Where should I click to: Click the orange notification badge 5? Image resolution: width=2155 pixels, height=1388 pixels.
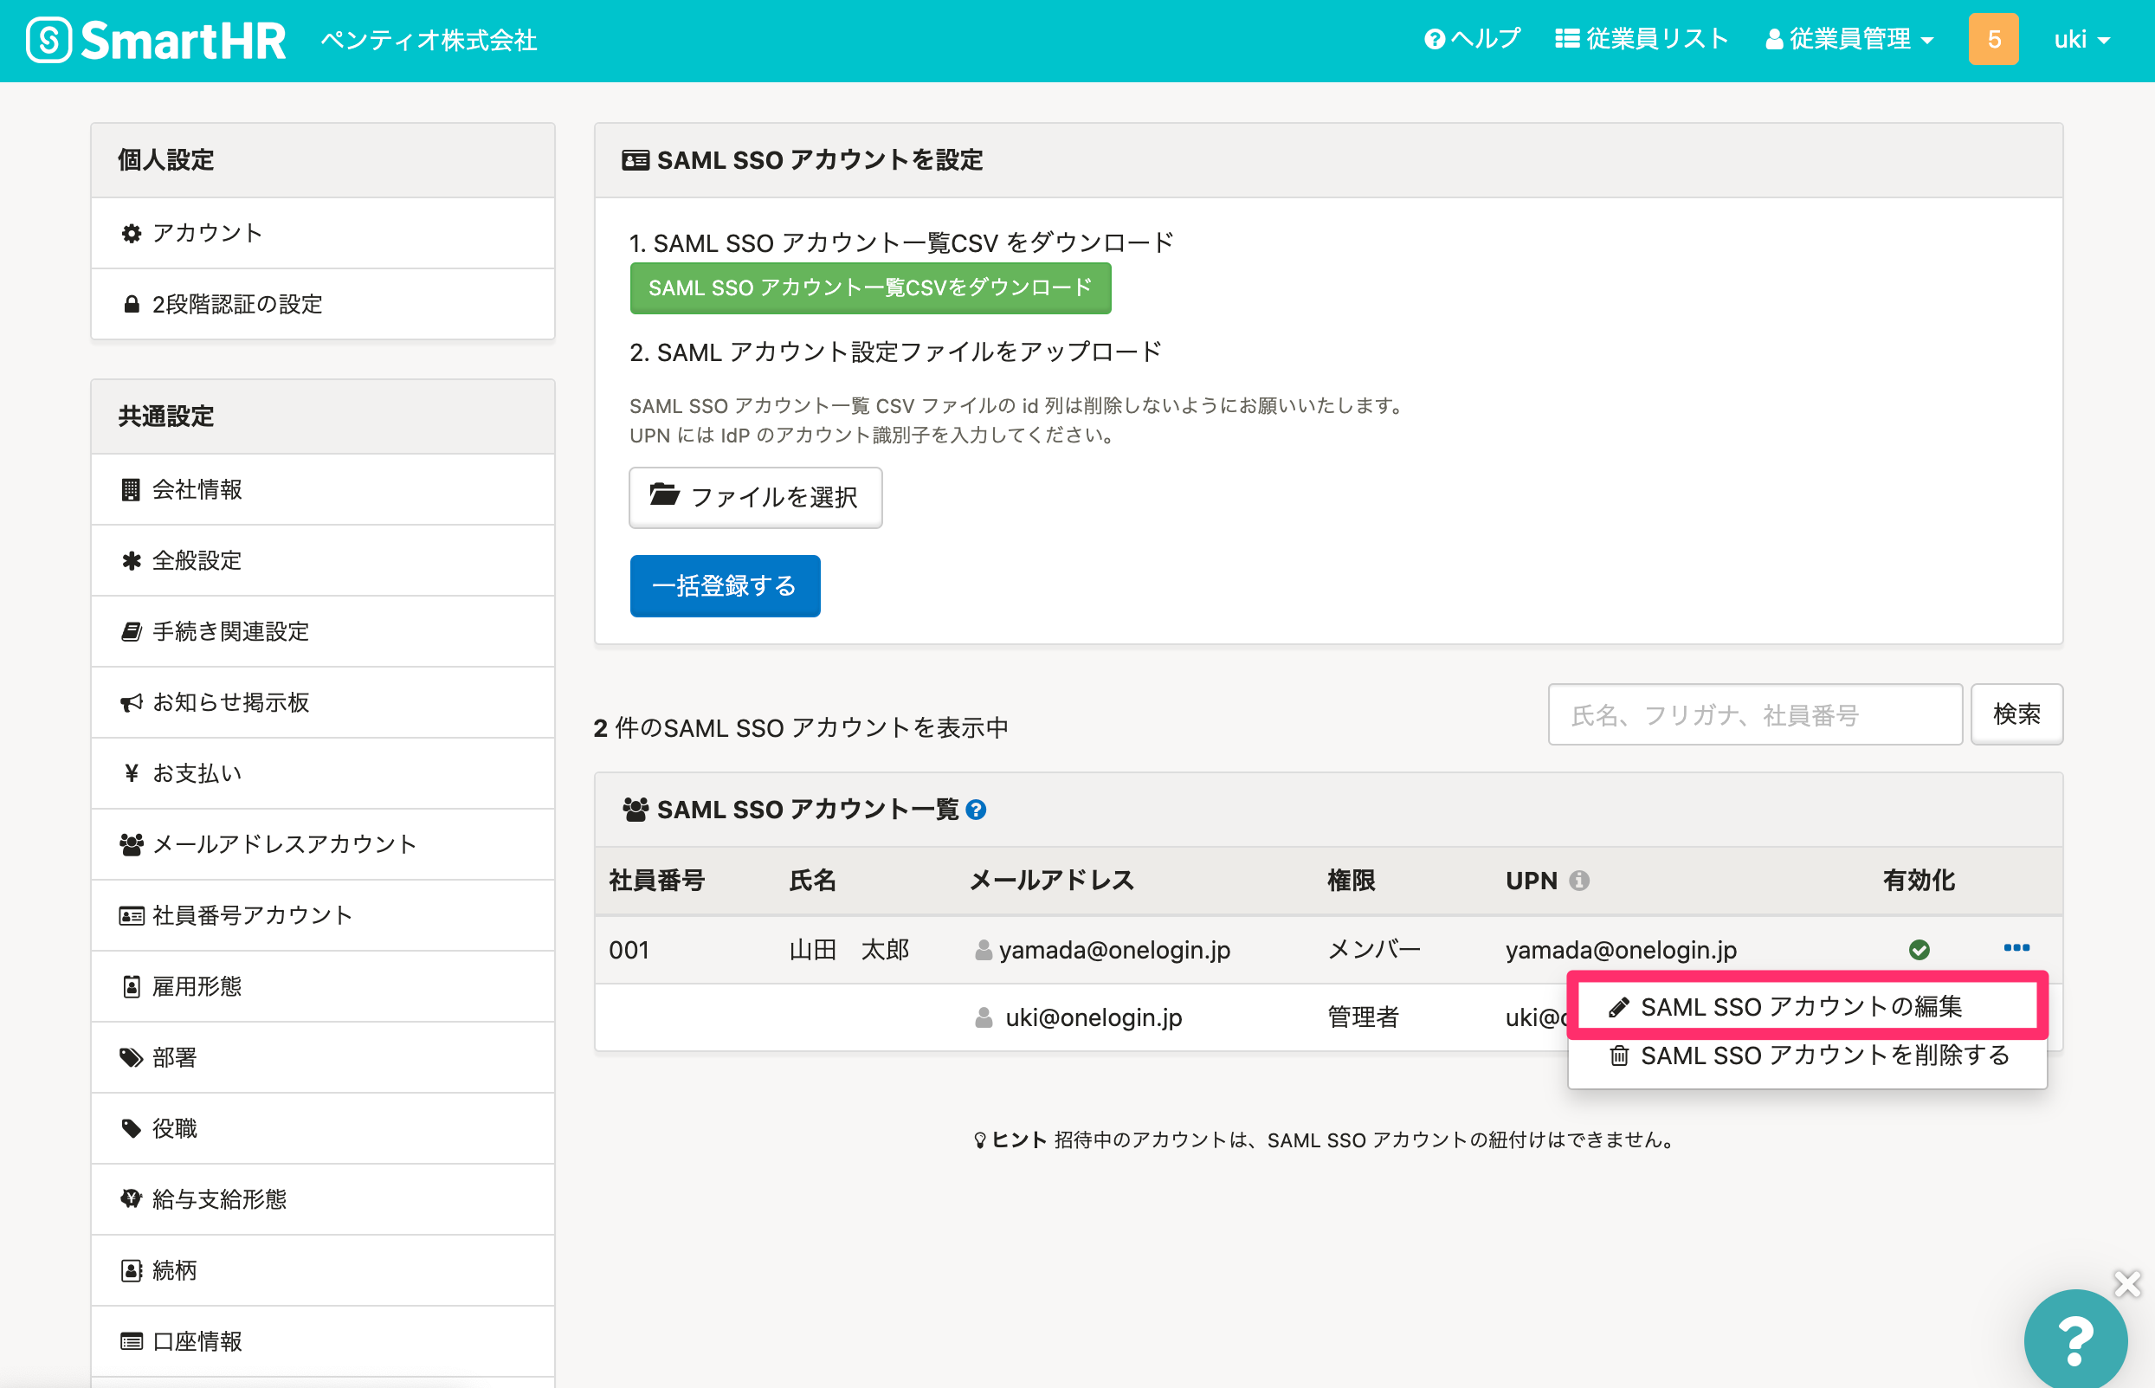[x=1993, y=40]
